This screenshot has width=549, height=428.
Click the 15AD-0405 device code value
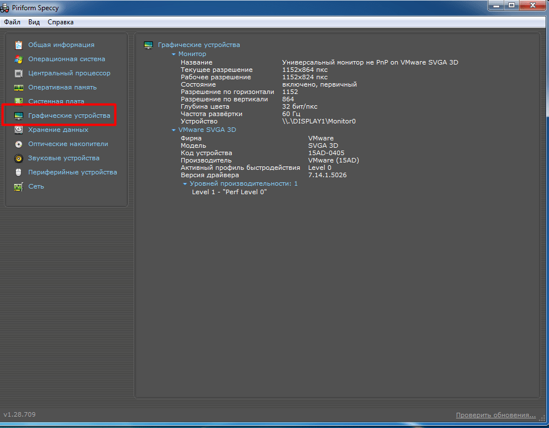tap(326, 153)
